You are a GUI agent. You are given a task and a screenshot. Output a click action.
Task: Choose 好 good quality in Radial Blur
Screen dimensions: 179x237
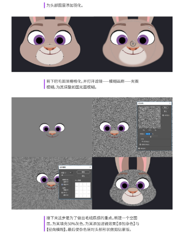[62, 192]
